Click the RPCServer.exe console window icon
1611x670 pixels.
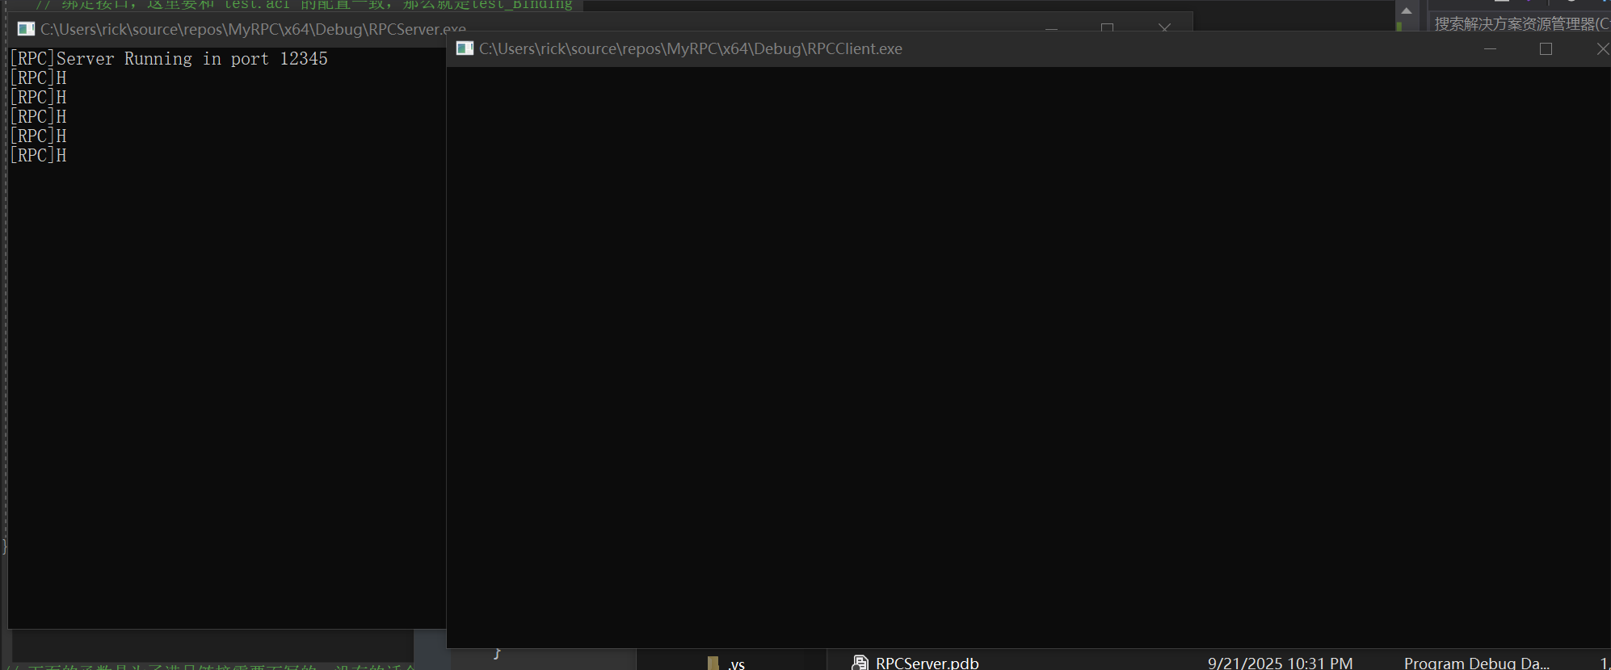[x=26, y=29]
